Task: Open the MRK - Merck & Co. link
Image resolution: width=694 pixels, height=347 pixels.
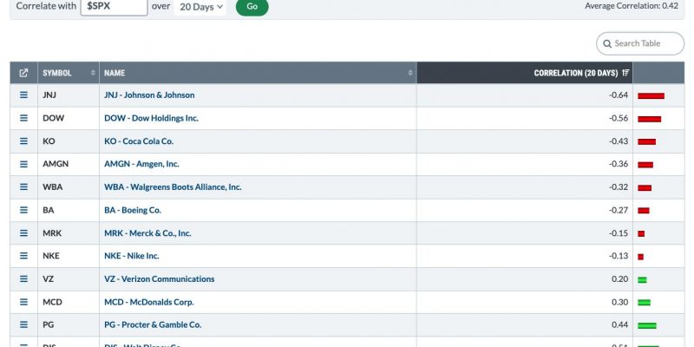Action: [x=147, y=232]
